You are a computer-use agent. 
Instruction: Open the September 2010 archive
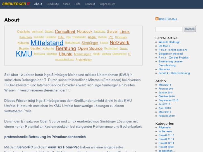168,100
